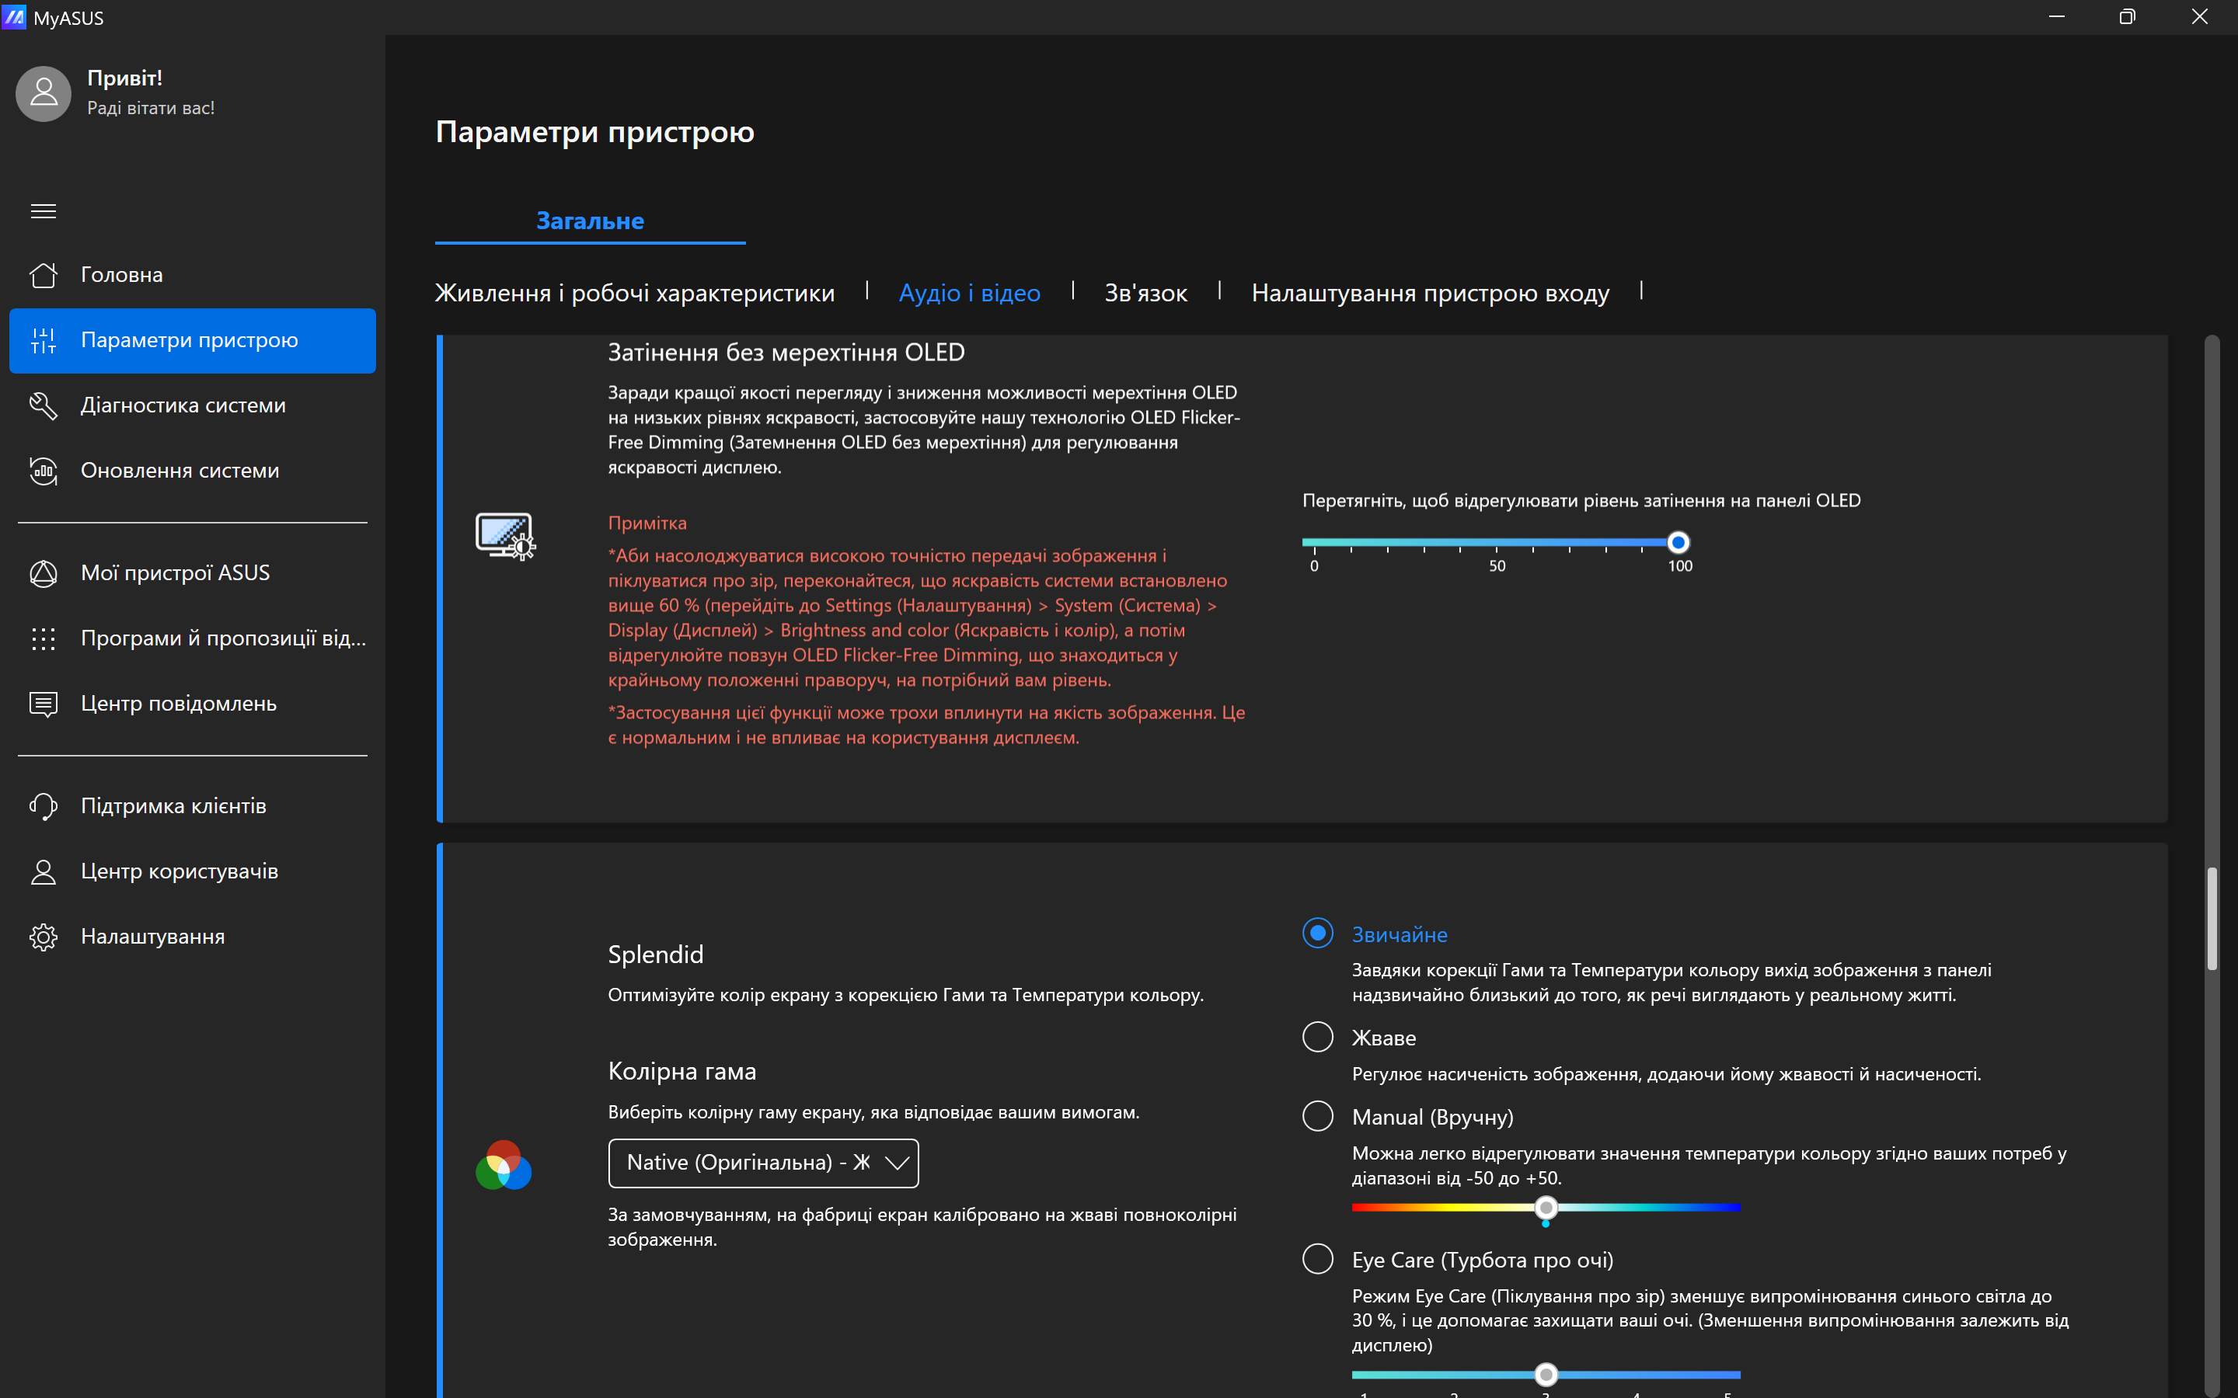Image resolution: width=2238 pixels, height=1398 pixels.
Task: Open Головна via the house icon
Action: coord(44,275)
